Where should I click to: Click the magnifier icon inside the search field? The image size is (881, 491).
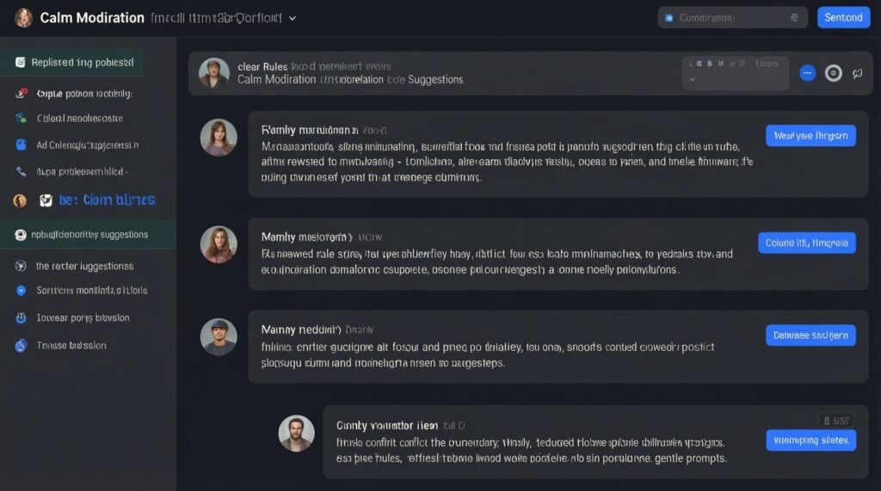[x=795, y=17]
